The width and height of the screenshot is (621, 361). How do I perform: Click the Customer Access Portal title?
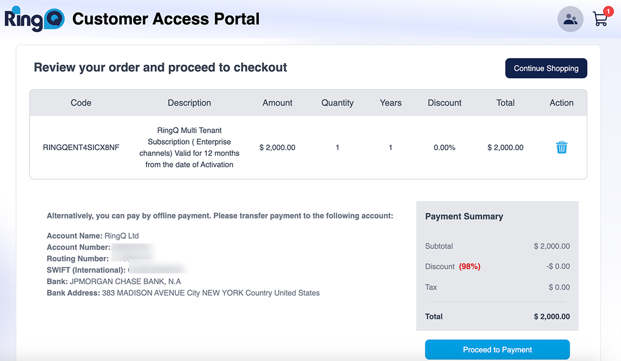pos(166,19)
